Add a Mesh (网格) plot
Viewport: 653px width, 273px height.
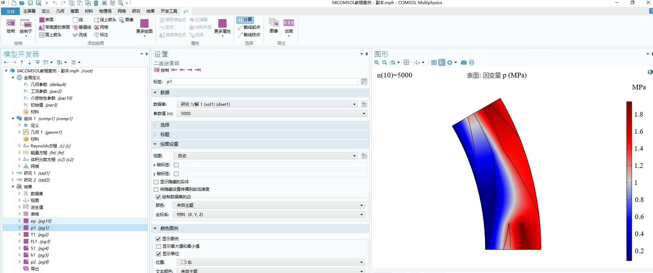point(101,27)
